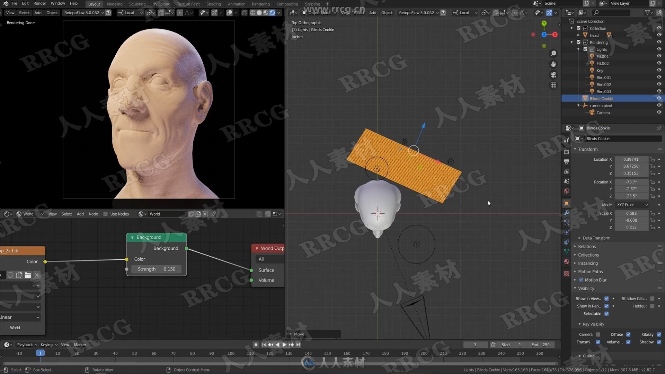Select the Node Editor Use Nodes icon
665x374 pixels.
point(105,214)
